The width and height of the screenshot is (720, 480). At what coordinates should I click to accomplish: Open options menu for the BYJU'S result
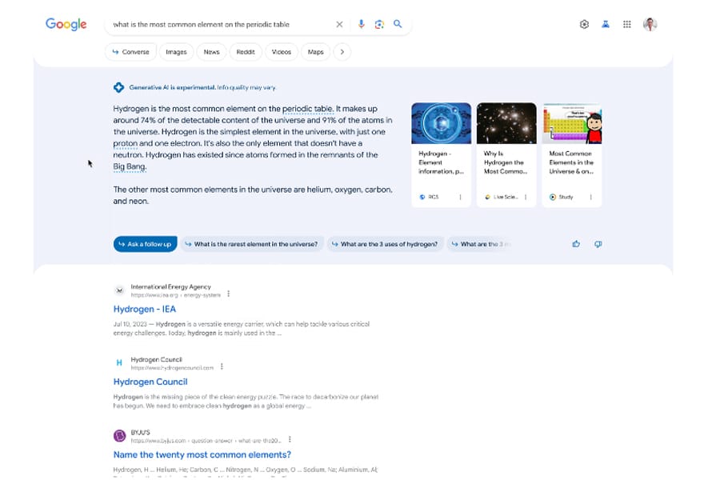(290, 439)
